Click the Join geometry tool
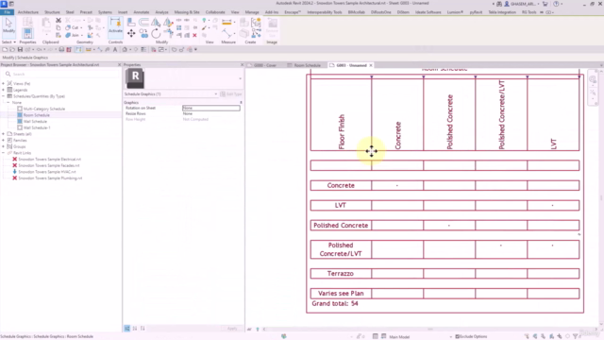 (74, 35)
